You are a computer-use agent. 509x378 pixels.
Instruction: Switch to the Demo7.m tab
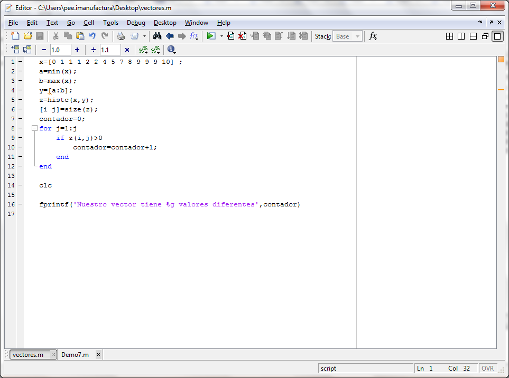pos(75,355)
